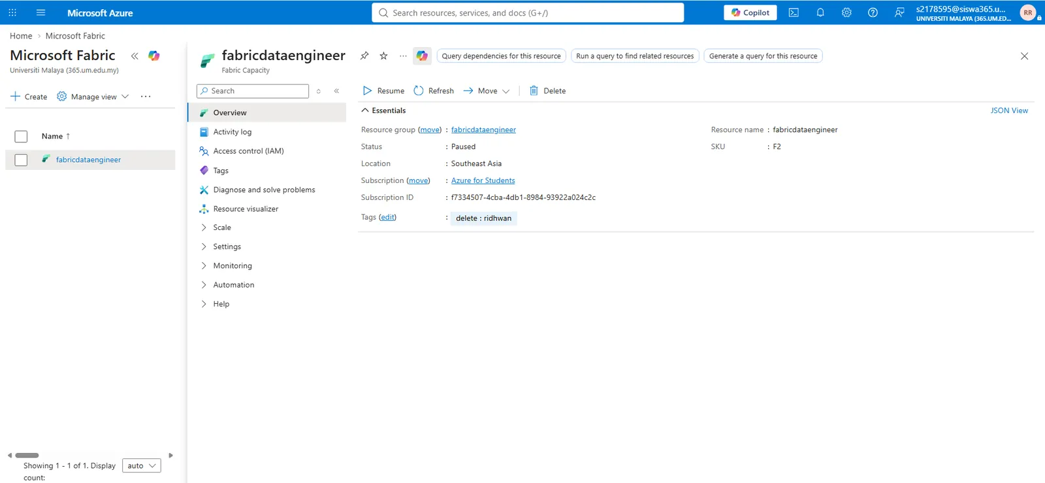Open portal settings gear
The width and height of the screenshot is (1045, 483).
point(846,12)
